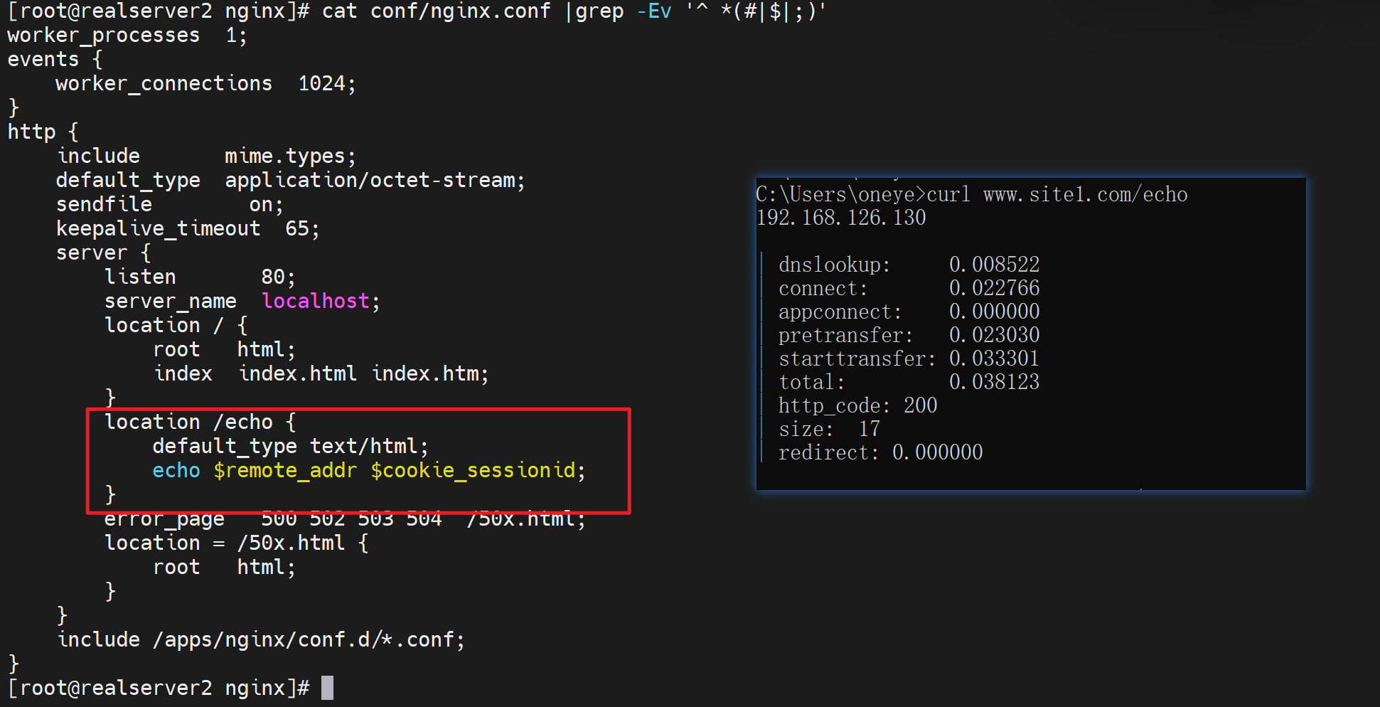The width and height of the screenshot is (1380, 707).
Task: Click the $cookie_sessionid variable
Action: pyautogui.click(x=473, y=470)
